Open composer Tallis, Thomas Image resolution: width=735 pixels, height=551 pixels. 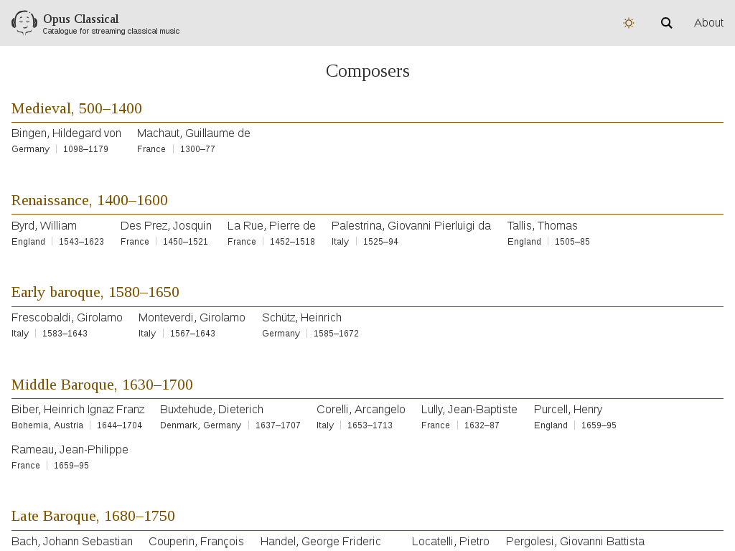[543, 225]
